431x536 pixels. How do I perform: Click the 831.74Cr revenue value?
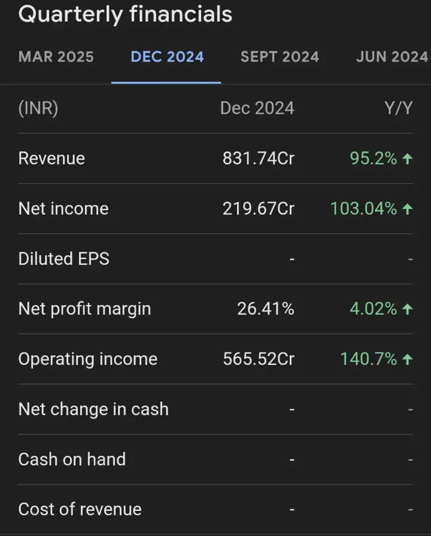tap(258, 159)
